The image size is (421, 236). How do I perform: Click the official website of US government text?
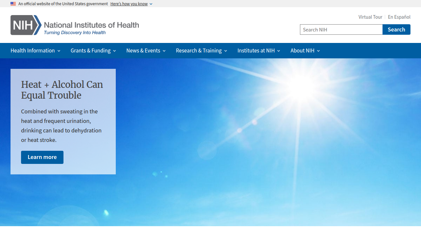(63, 4)
